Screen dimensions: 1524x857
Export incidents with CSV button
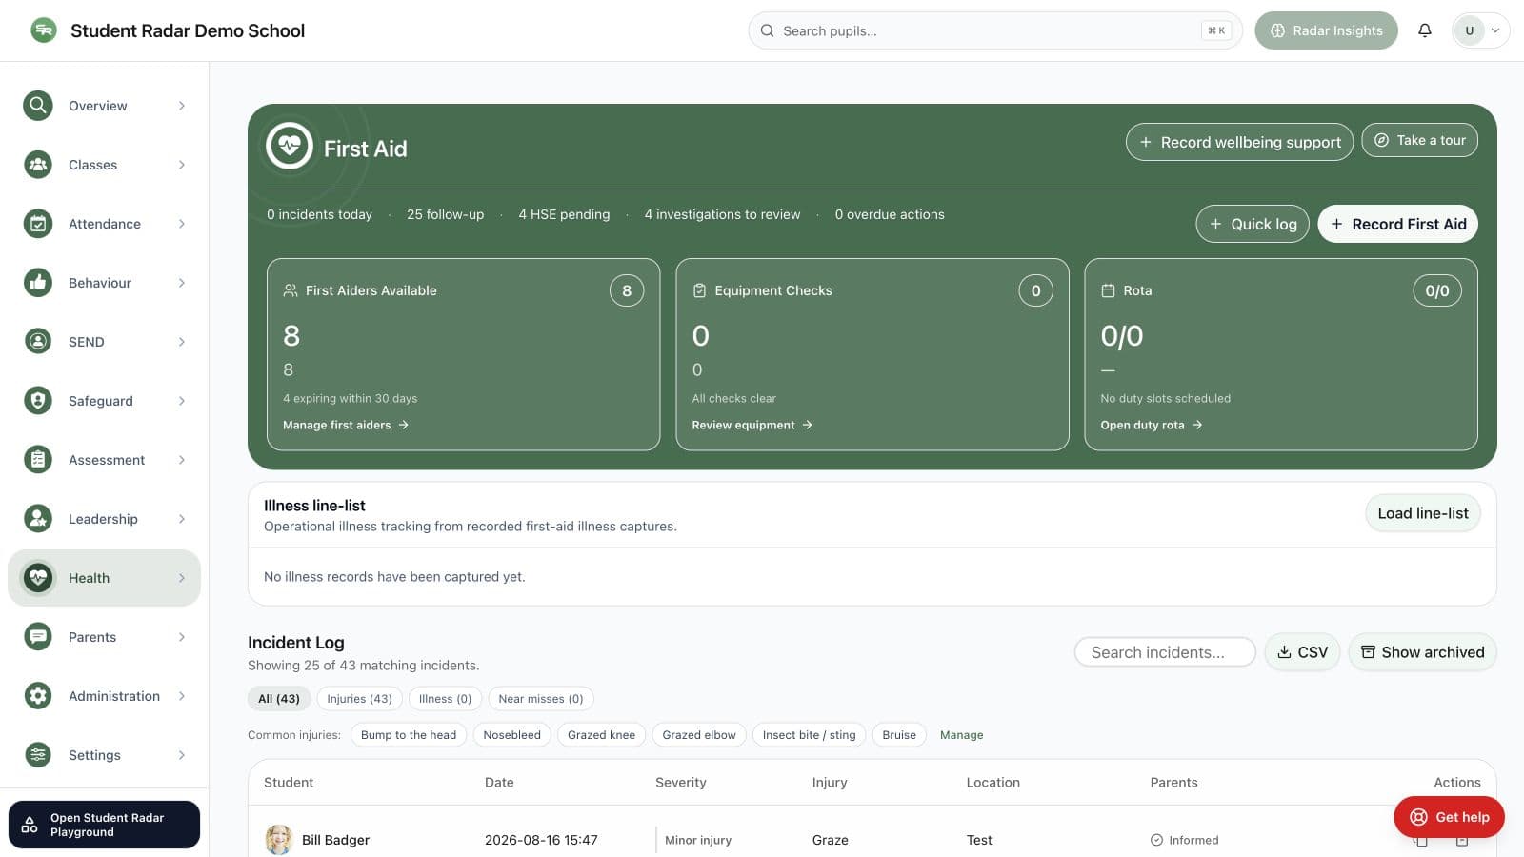pos(1302,652)
